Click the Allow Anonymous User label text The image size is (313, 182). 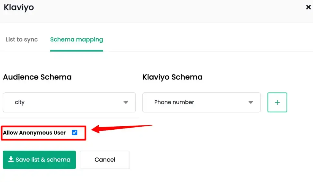pos(34,133)
